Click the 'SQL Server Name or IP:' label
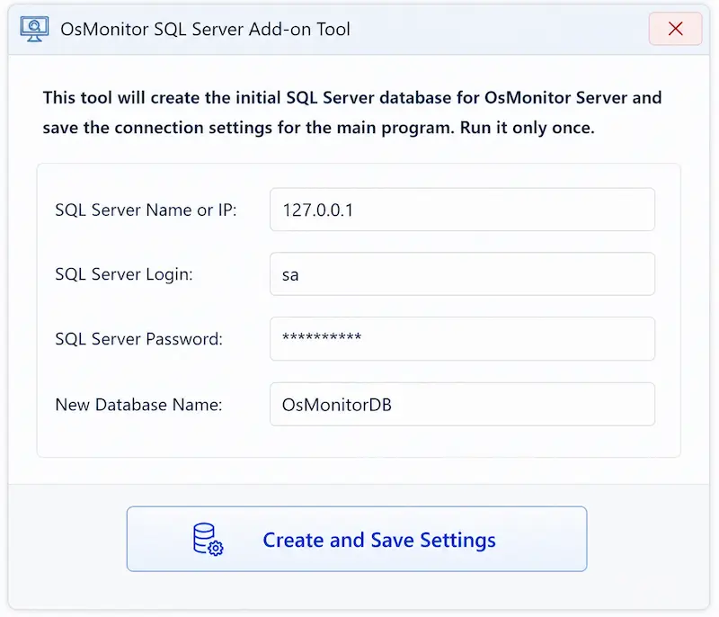This screenshot has width=719, height=617. coord(146,210)
